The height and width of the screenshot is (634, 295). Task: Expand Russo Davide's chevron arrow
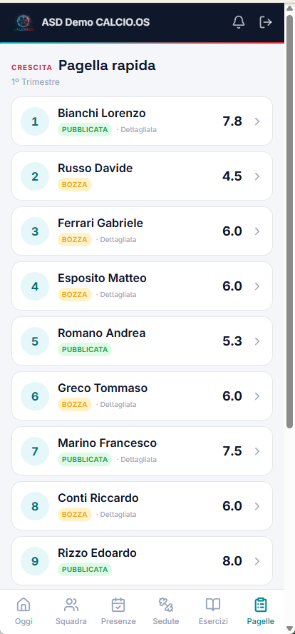pos(257,176)
